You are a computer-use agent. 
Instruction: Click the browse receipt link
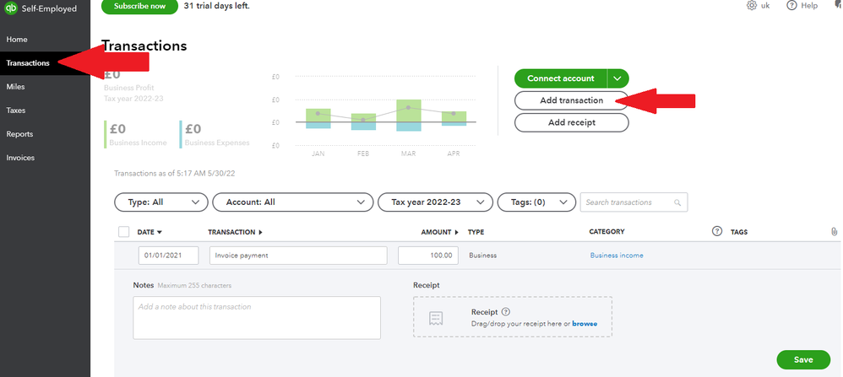click(585, 324)
